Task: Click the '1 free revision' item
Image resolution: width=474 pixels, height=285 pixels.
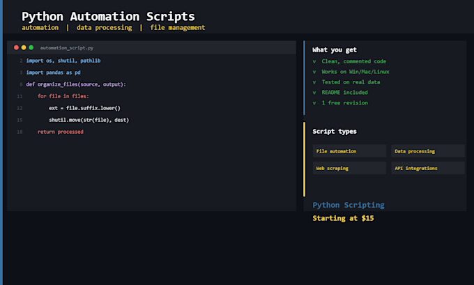Action: [344, 102]
